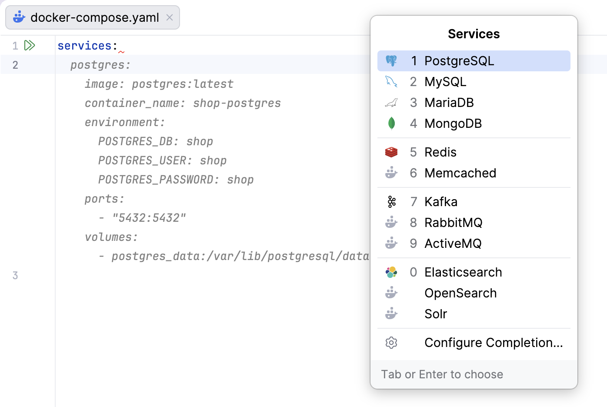
Task: Click the MySQL dolphin icon
Action: pyautogui.click(x=391, y=82)
